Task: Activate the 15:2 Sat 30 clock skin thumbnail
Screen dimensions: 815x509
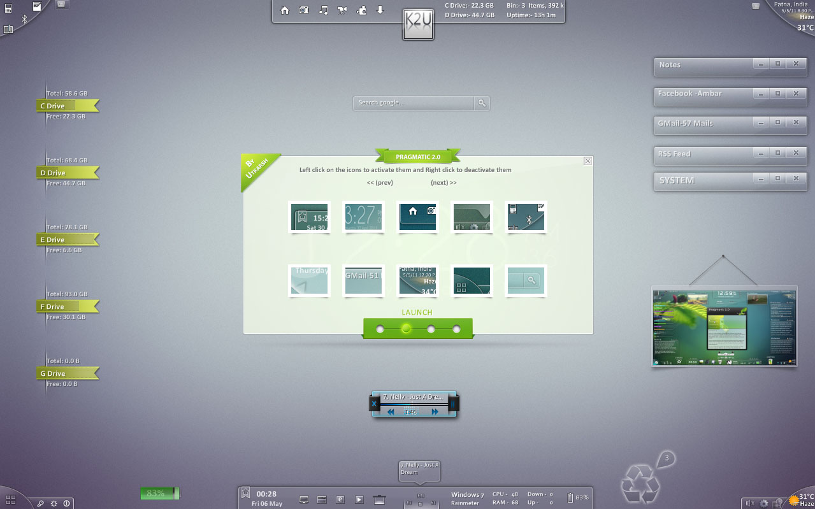Action: [x=309, y=217]
